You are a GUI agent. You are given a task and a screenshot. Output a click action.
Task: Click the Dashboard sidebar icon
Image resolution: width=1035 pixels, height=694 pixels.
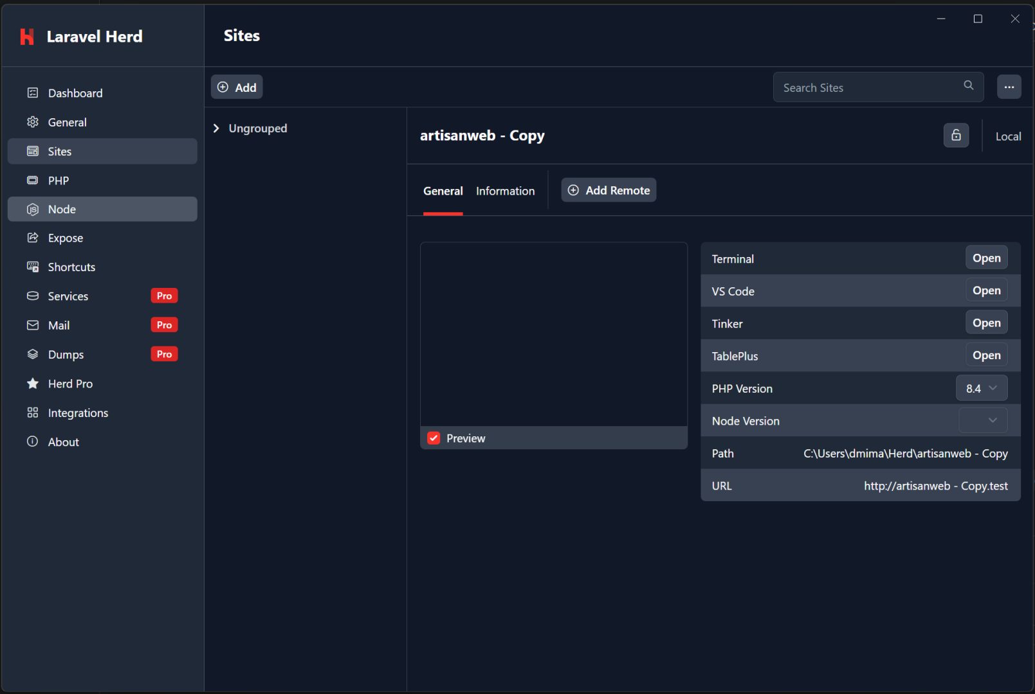click(33, 93)
